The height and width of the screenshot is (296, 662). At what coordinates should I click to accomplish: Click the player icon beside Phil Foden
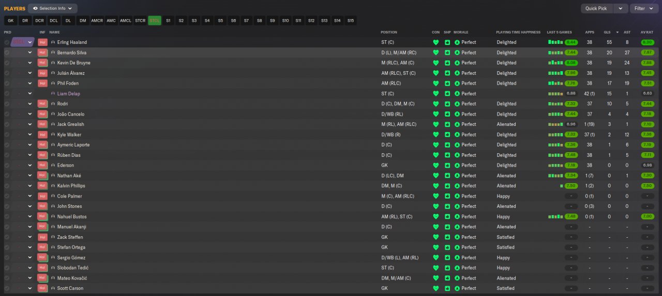pos(53,84)
